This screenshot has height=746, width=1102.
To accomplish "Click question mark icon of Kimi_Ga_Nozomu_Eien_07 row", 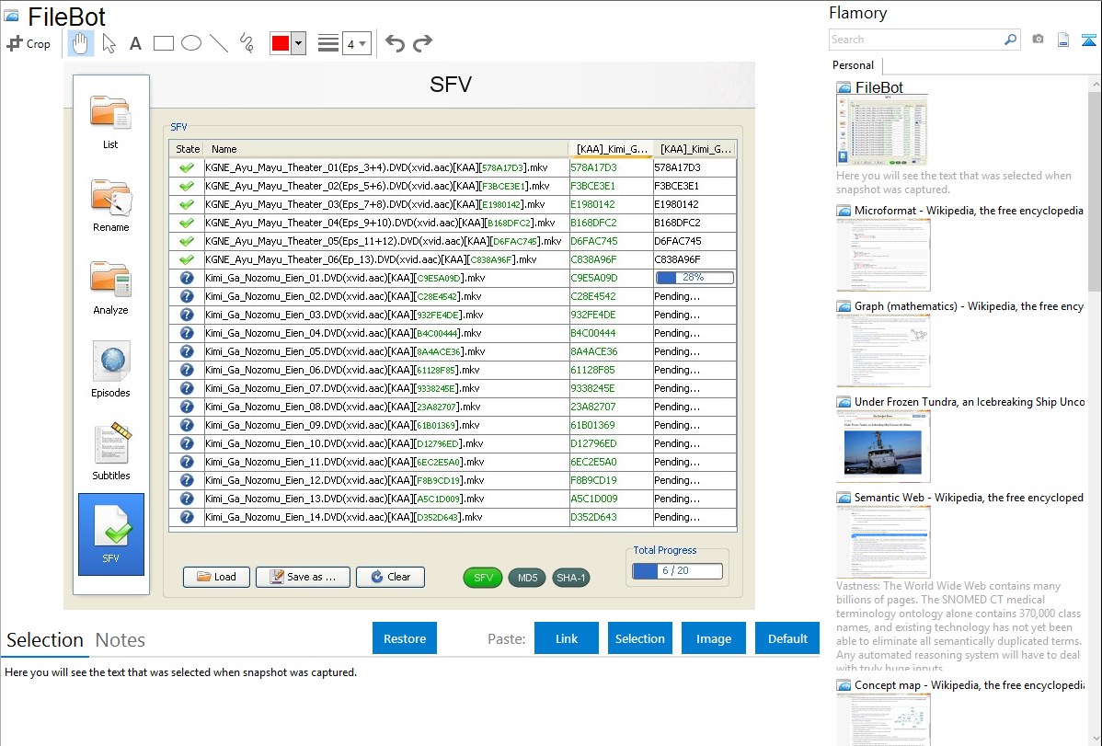I will pyautogui.click(x=186, y=388).
